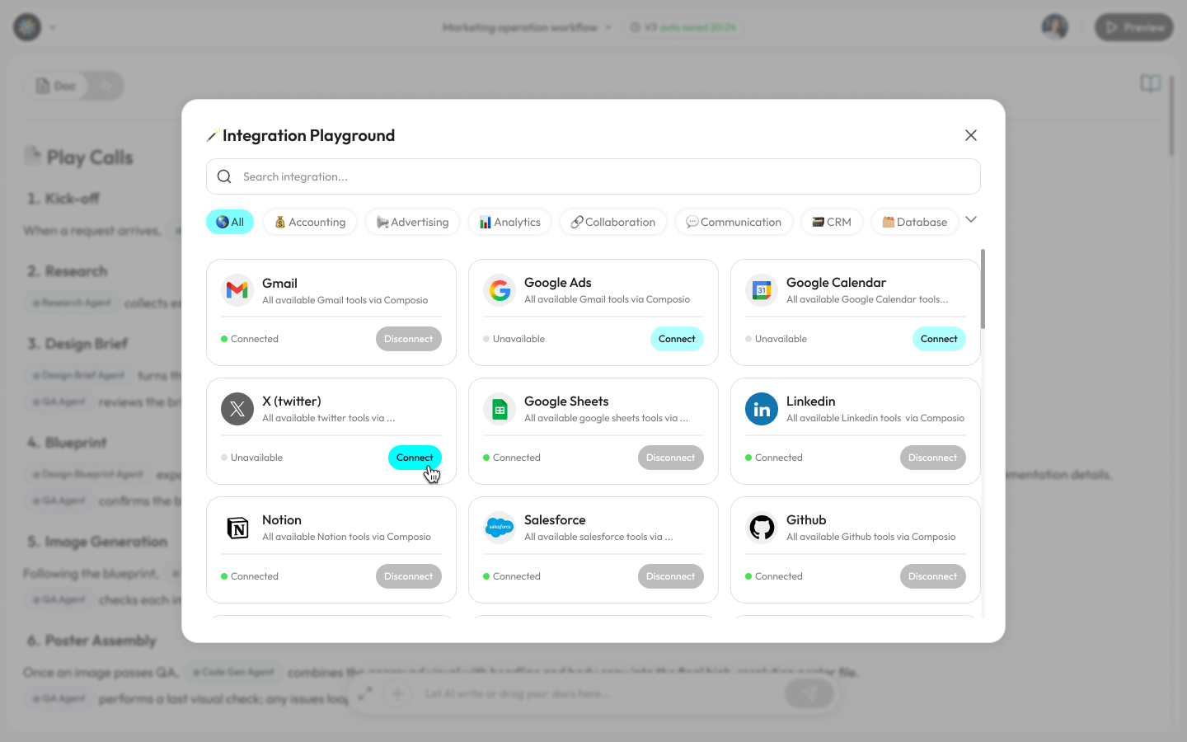Click the Google Calendar icon
Viewport: 1187px width, 742px height.
[x=762, y=290]
